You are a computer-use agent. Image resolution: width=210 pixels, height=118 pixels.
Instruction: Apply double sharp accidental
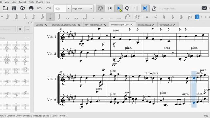(147, 17)
